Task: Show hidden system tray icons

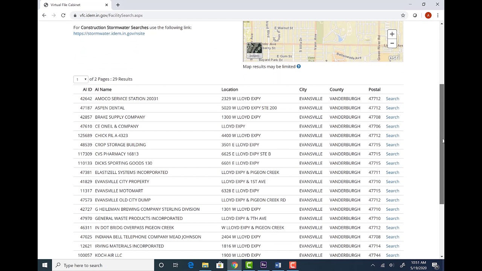Action: pyautogui.click(x=373, y=265)
